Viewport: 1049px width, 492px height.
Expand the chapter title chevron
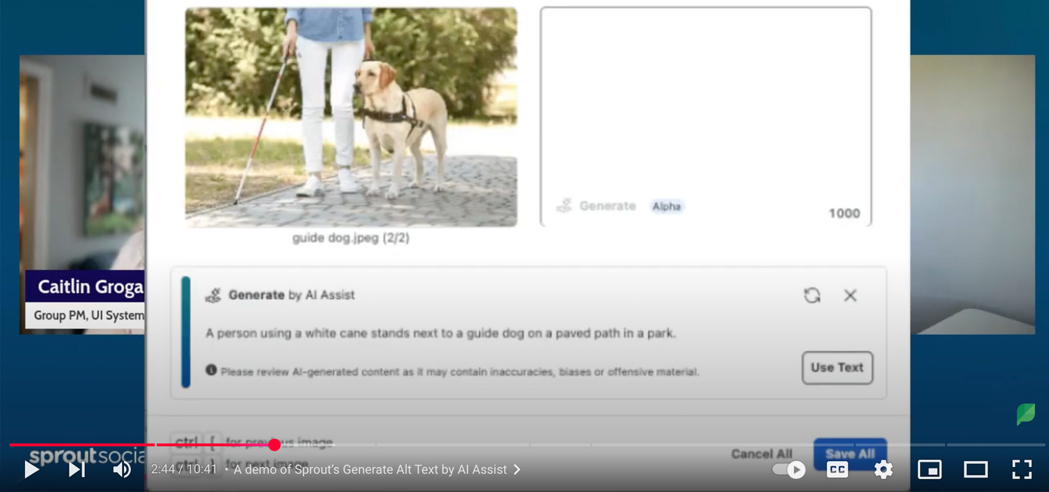pyautogui.click(x=517, y=470)
